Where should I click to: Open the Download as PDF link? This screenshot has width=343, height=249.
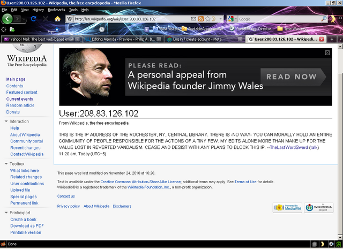[x=27, y=226]
